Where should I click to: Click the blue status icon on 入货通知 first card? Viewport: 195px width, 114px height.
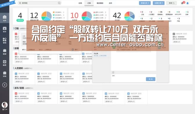(16, 73)
